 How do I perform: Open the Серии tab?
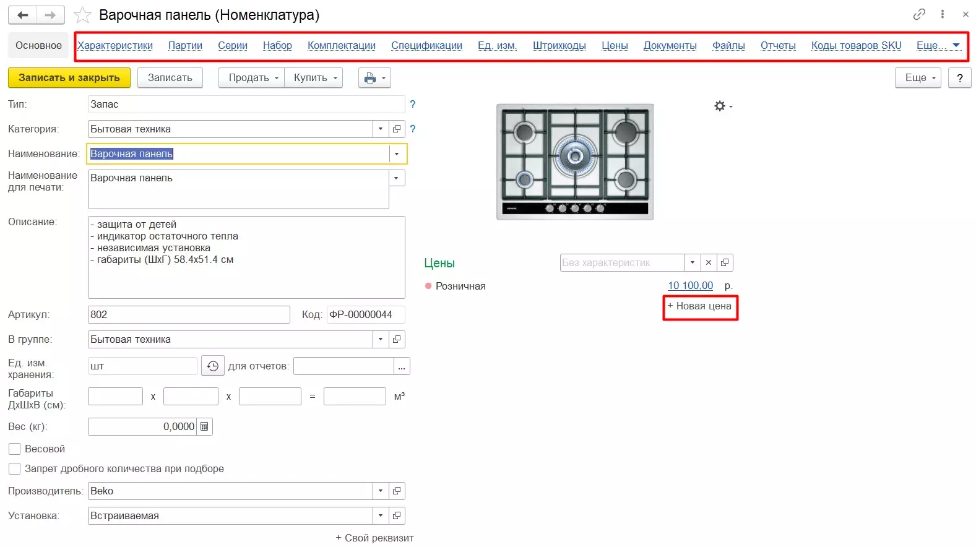(x=233, y=45)
